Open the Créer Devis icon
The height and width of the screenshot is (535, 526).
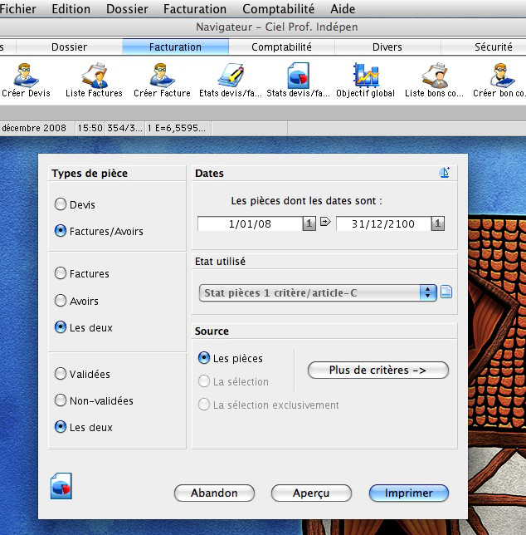pos(26,75)
